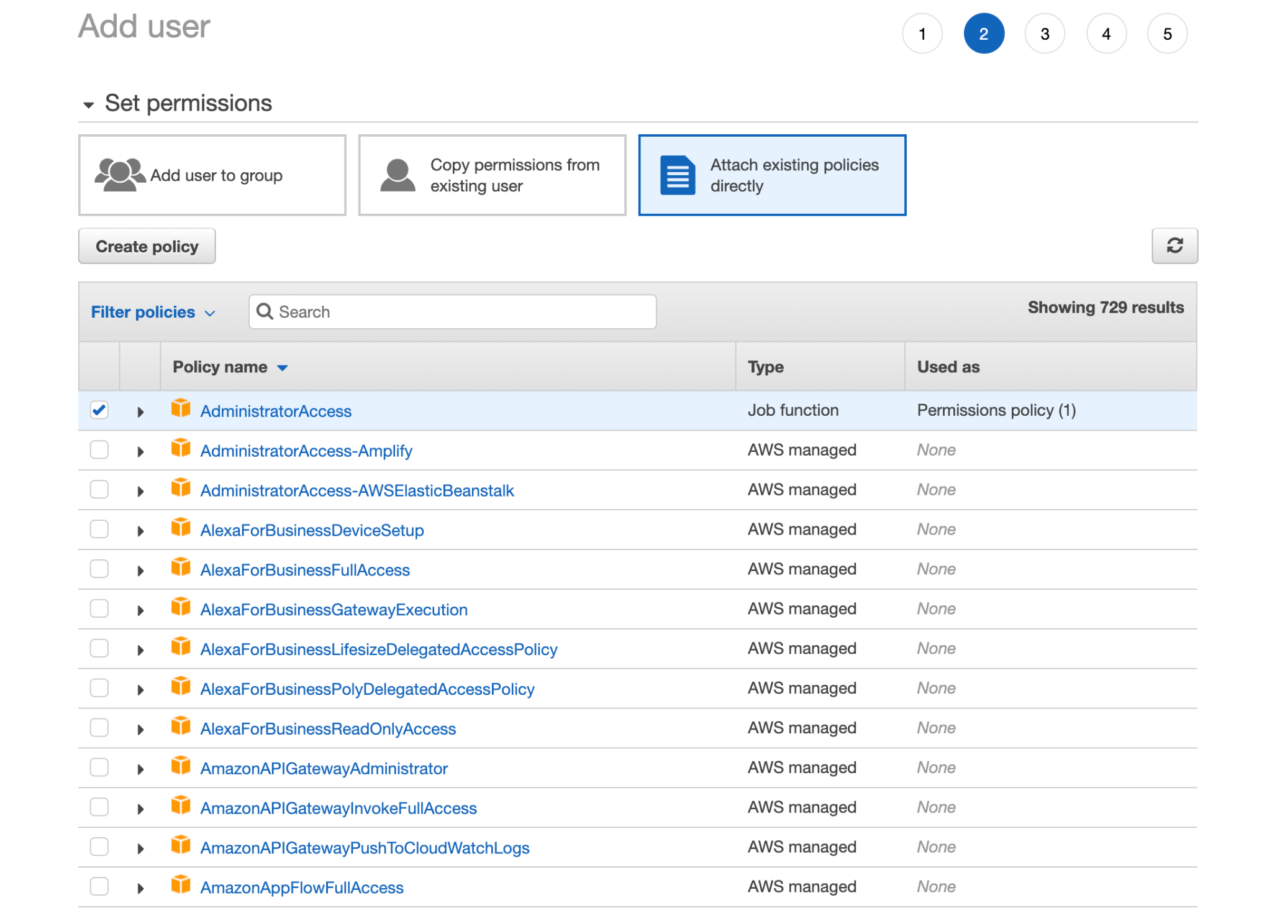The height and width of the screenshot is (913, 1272).
Task: Jump to wizard step 4
Action: click(1106, 34)
